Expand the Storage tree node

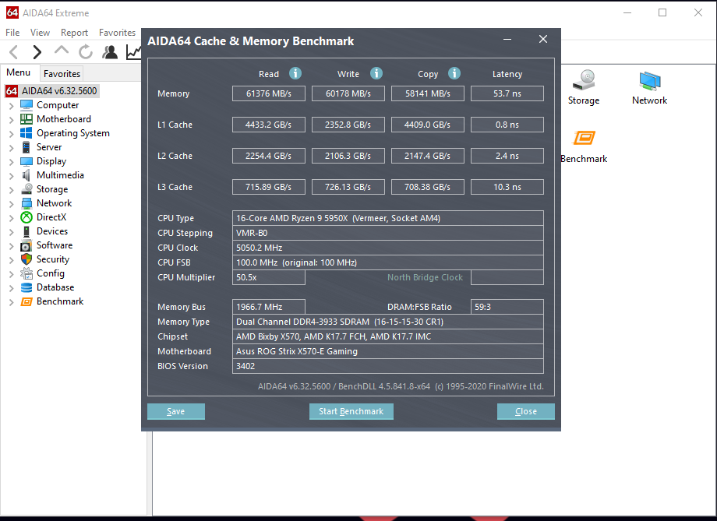11,190
